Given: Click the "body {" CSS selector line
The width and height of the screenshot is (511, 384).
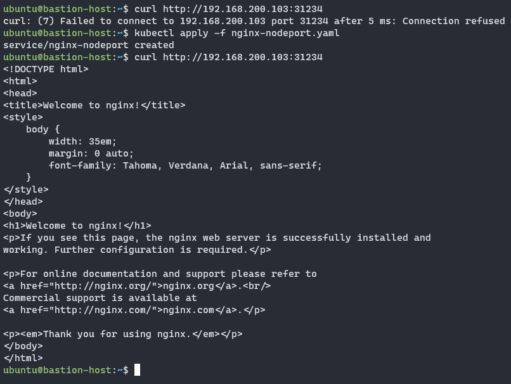Looking at the screenshot, I should (43, 129).
